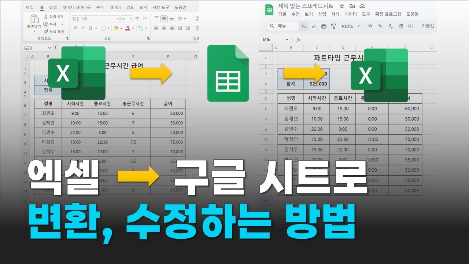Viewport: 469px width, 264px height.
Task: Align text right in the Excel ribbon
Action: pyautogui.click(x=171, y=28)
